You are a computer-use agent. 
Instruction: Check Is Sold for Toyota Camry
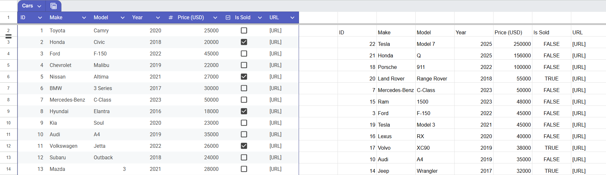pyautogui.click(x=244, y=30)
